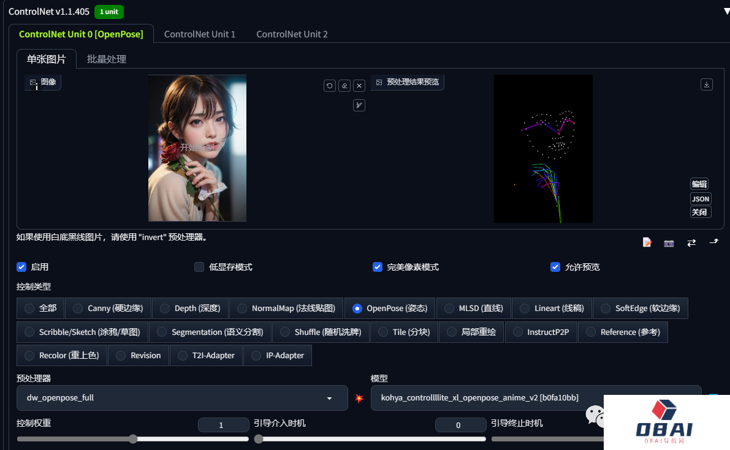Collapse the ControlNet v1.1.405 panel arrow

pos(726,11)
